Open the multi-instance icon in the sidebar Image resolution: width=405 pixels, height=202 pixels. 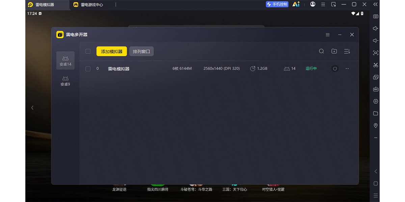pyautogui.click(x=376, y=77)
